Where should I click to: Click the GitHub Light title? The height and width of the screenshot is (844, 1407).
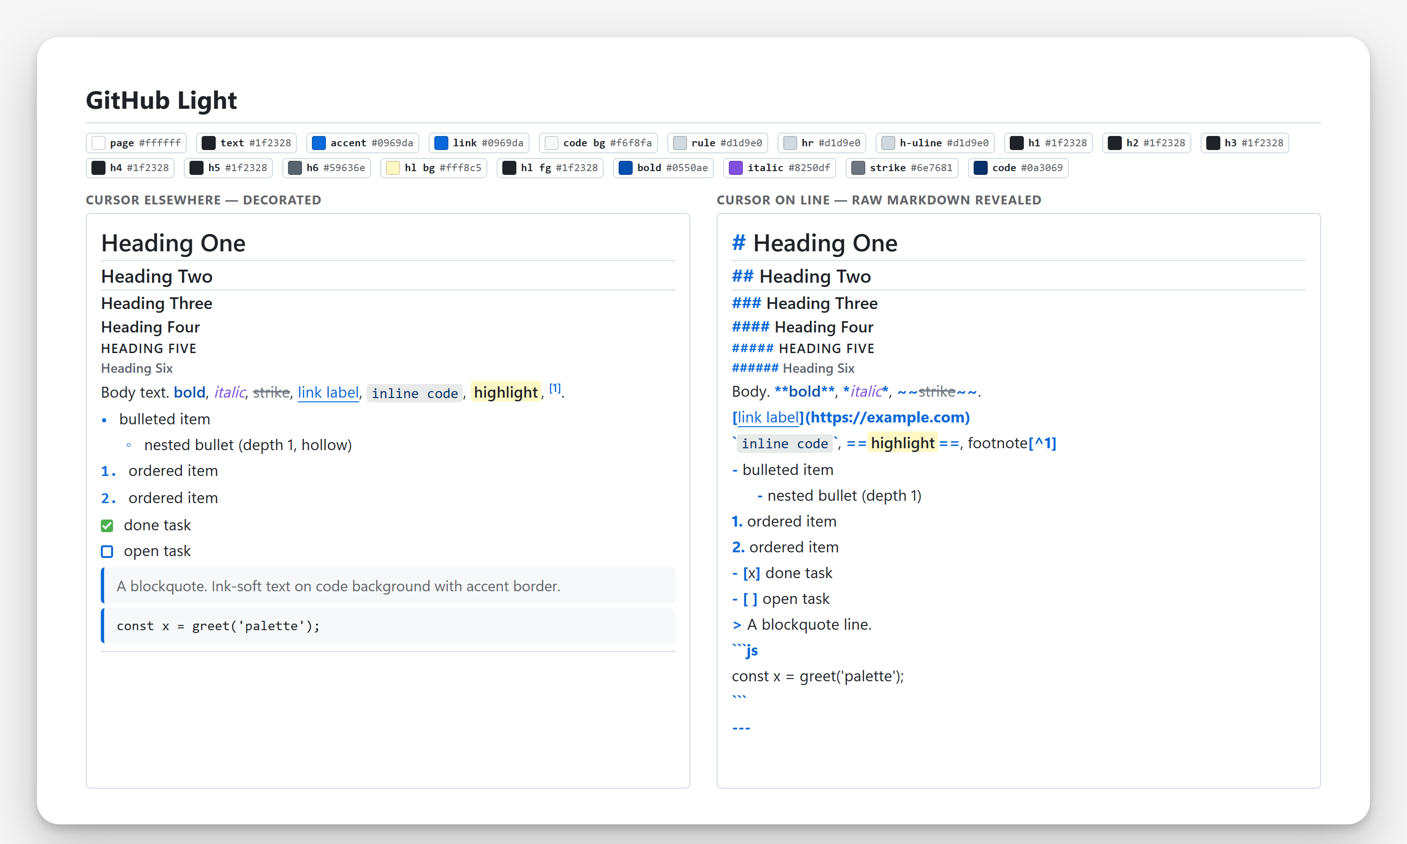[x=161, y=100]
